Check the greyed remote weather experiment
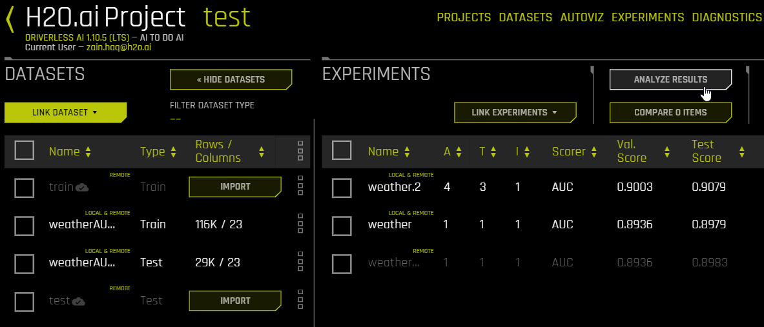Image resolution: width=764 pixels, height=327 pixels. tap(342, 264)
